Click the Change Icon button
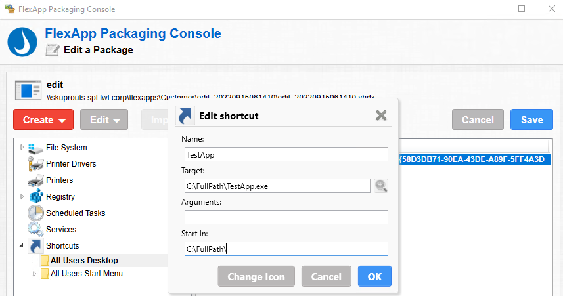This screenshot has width=563, height=296. pyautogui.click(x=256, y=276)
